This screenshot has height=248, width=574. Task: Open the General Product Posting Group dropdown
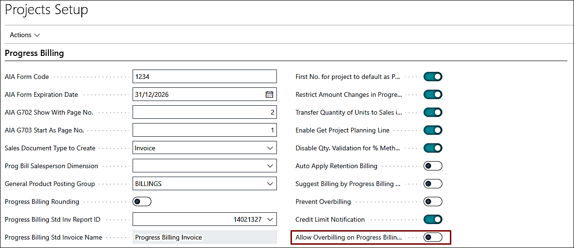point(270,184)
